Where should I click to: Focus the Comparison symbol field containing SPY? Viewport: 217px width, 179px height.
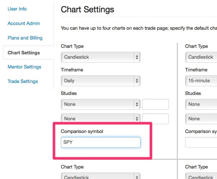coord(101,142)
